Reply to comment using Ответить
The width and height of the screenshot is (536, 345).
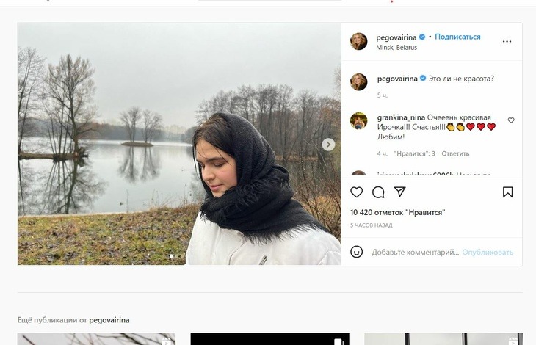(455, 154)
